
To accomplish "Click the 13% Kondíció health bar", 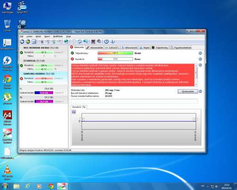I will 115,59.
